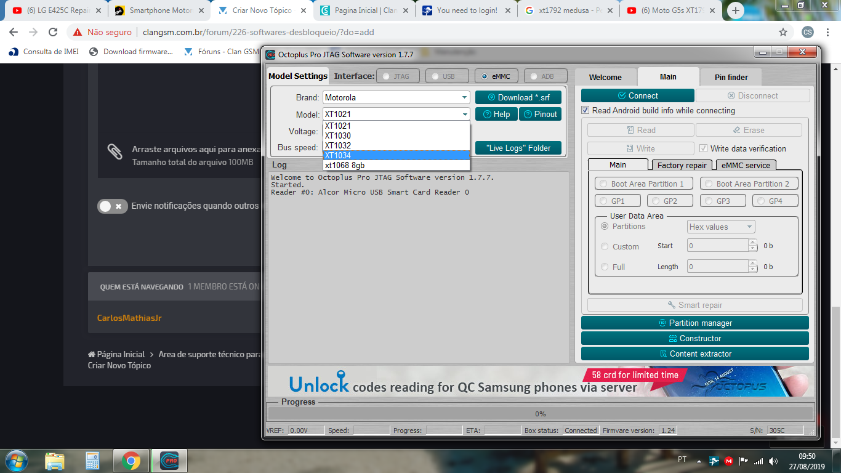Open the Hex values dropdown
The image size is (841, 473).
click(x=721, y=227)
